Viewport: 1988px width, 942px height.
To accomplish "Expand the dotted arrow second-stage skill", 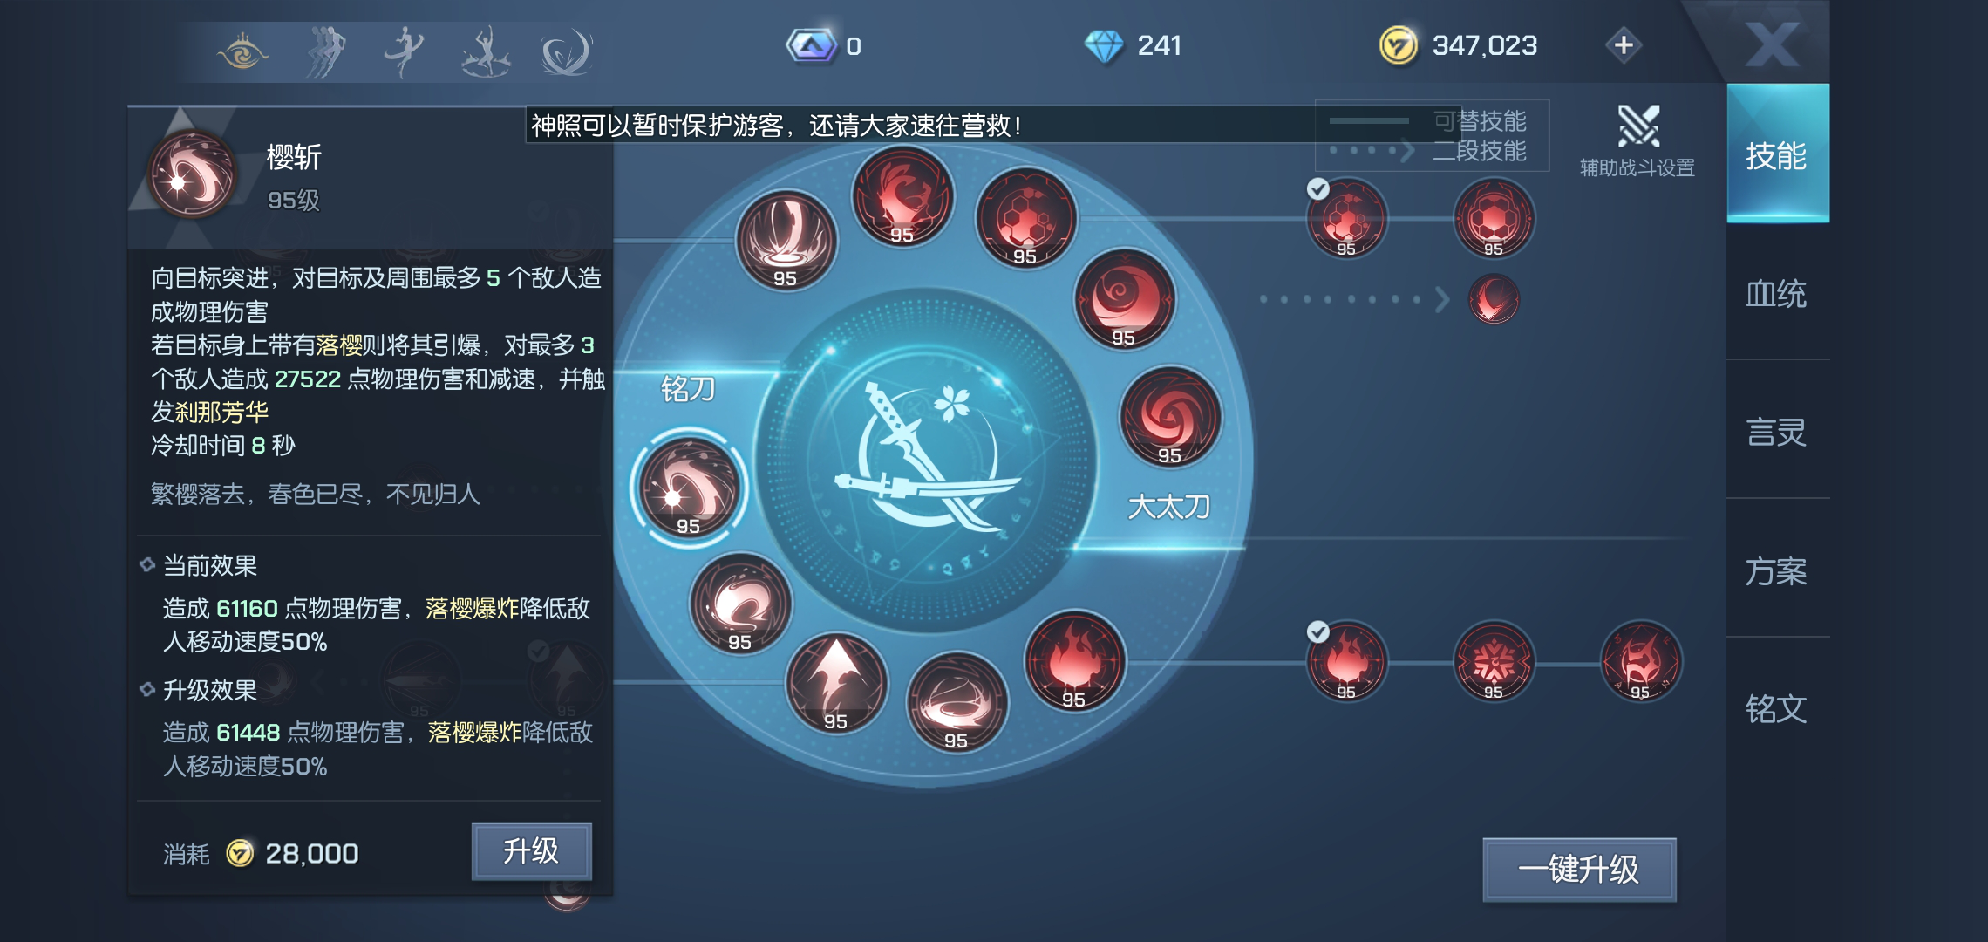I will pos(1355,299).
